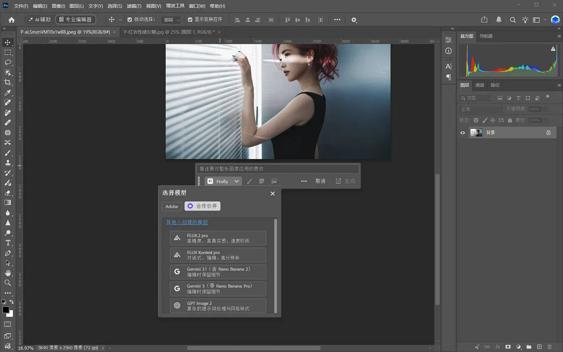Open the 正常 blend mode dropdown
This screenshot has height=352, width=563.
pos(481,109)
